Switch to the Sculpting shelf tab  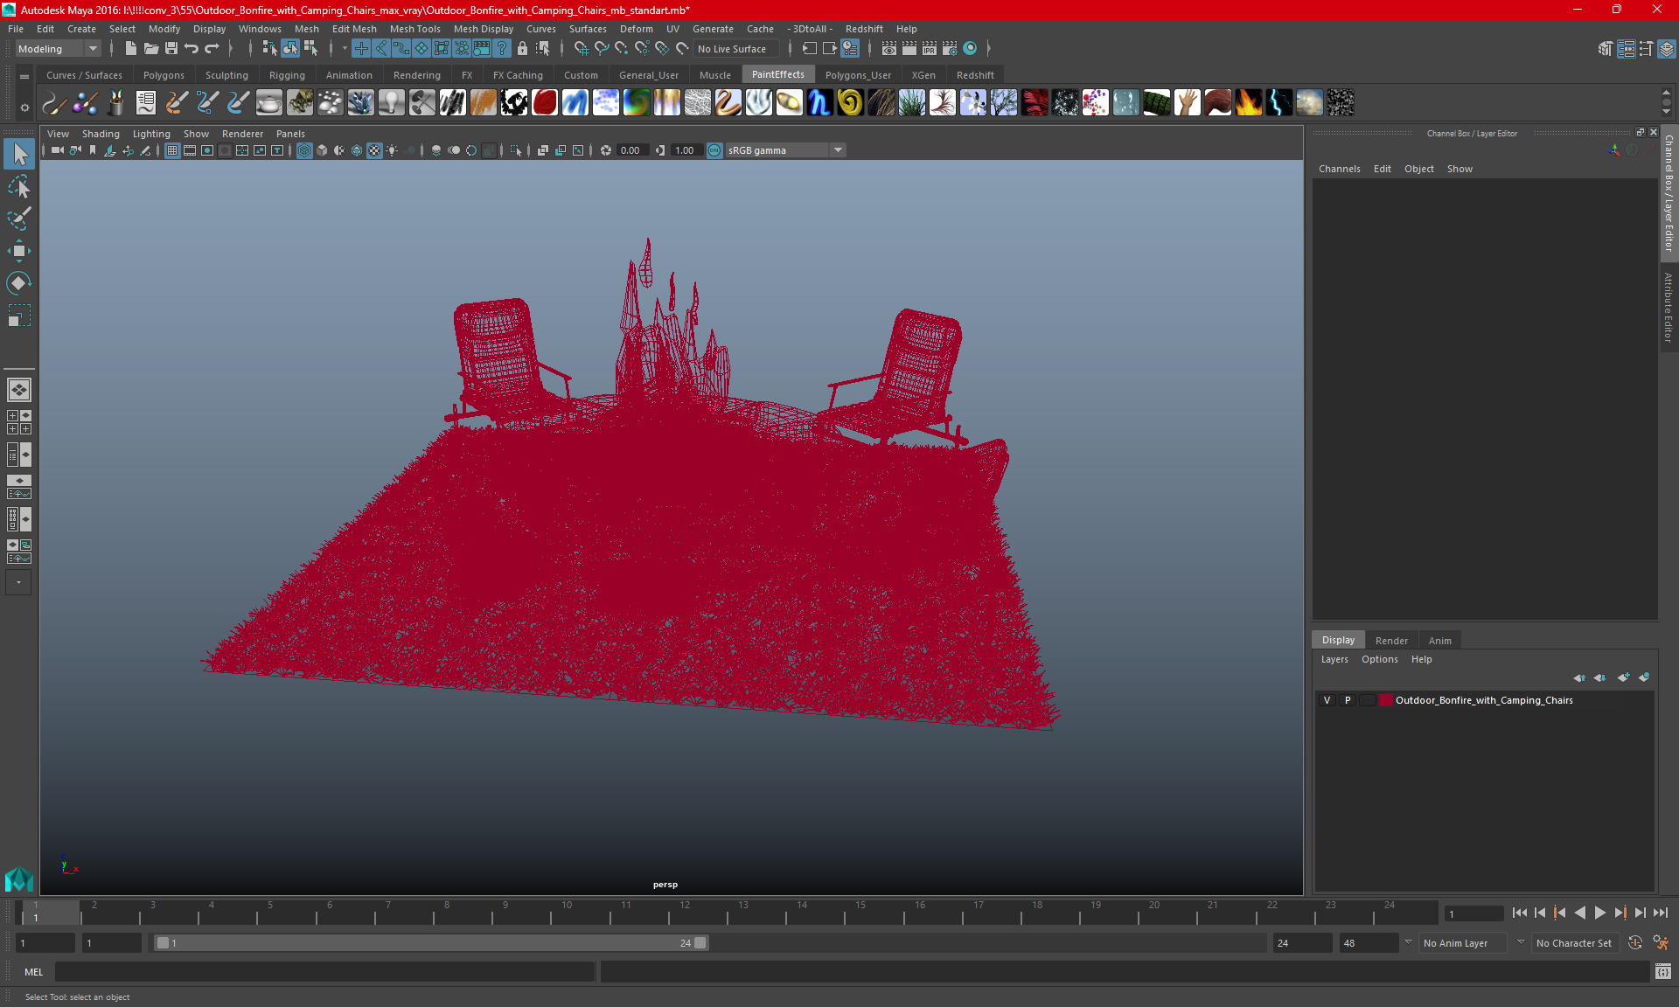[x=226, y=75]
